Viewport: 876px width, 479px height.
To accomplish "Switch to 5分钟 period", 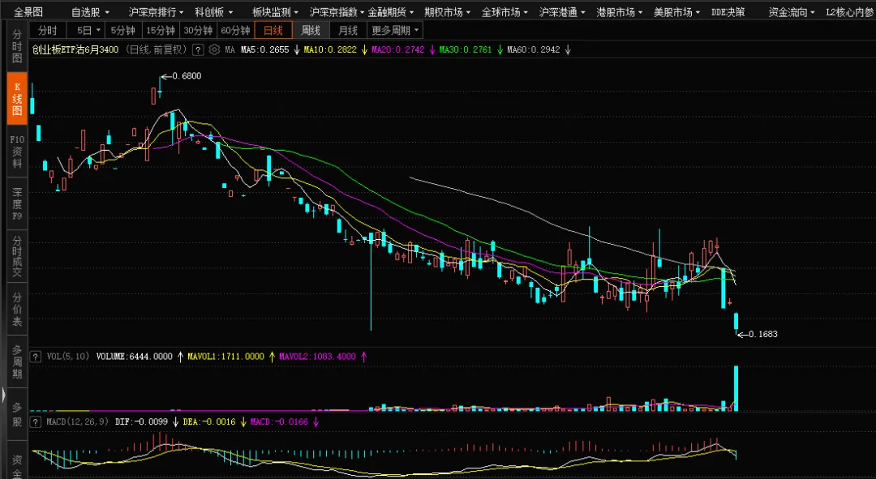I will 123,31.
